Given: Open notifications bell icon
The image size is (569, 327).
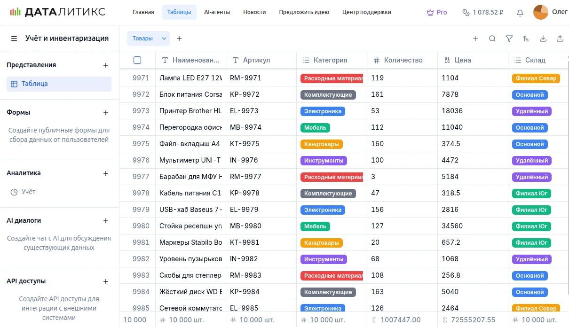Looking at the screenshot, I should (520, 13).
